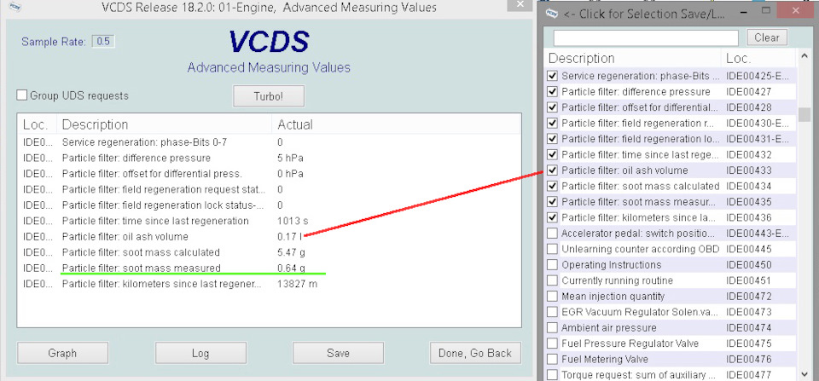Select row Particle filter: oil ash volume
The image size is (819, 381).
pos(269,236)
